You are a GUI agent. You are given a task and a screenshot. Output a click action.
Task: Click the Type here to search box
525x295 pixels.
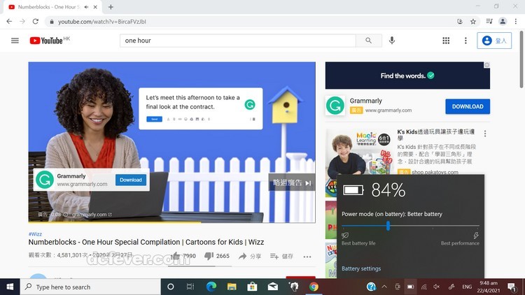[90, 287]
